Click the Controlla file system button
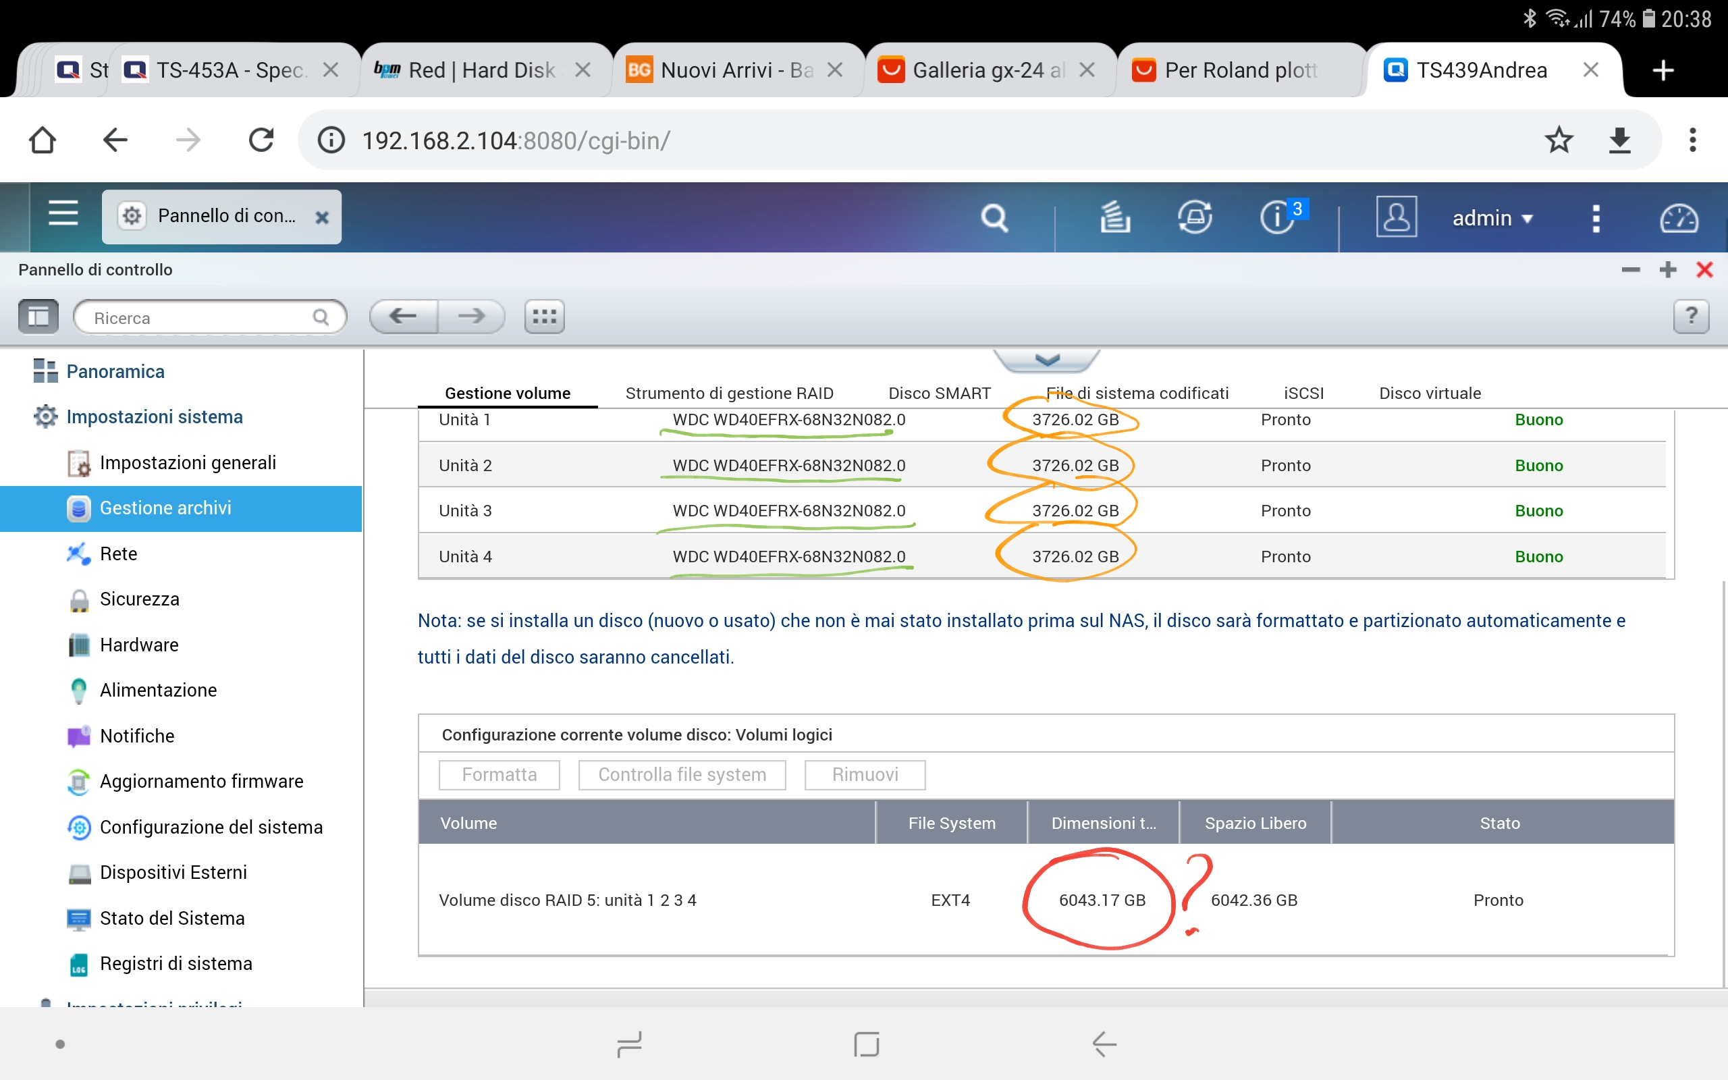 [x=681, y=775]
